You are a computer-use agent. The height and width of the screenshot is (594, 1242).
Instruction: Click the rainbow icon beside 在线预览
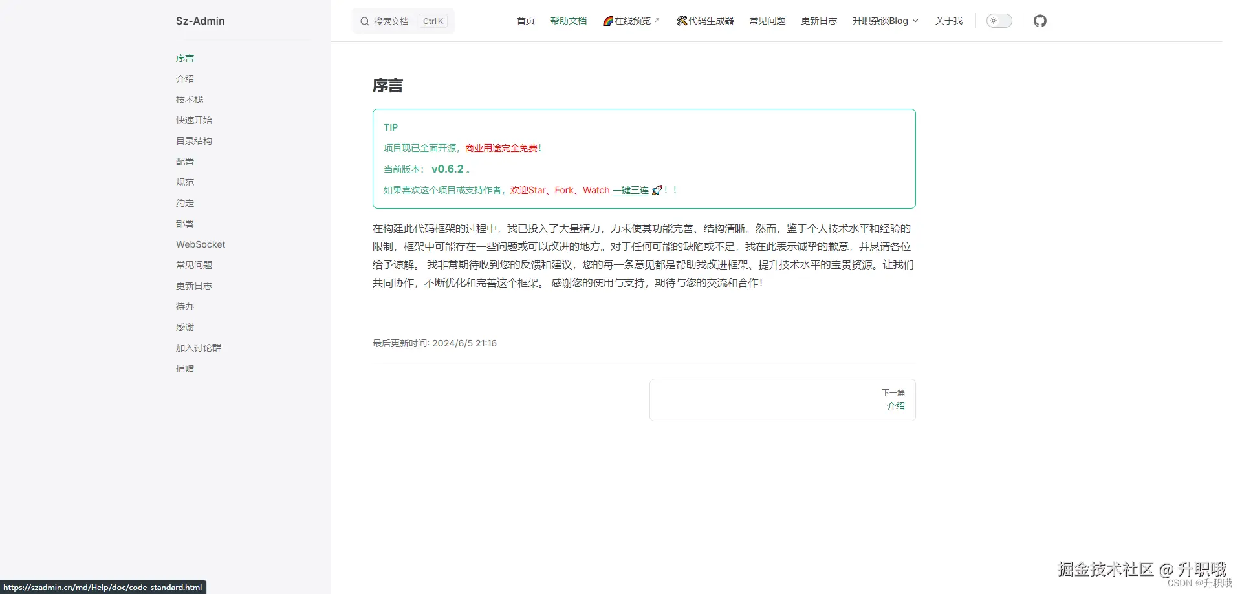coord(607,21)
